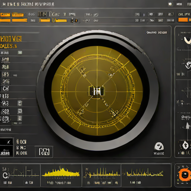Click the orange round knob at bottom right

point(185,175)
